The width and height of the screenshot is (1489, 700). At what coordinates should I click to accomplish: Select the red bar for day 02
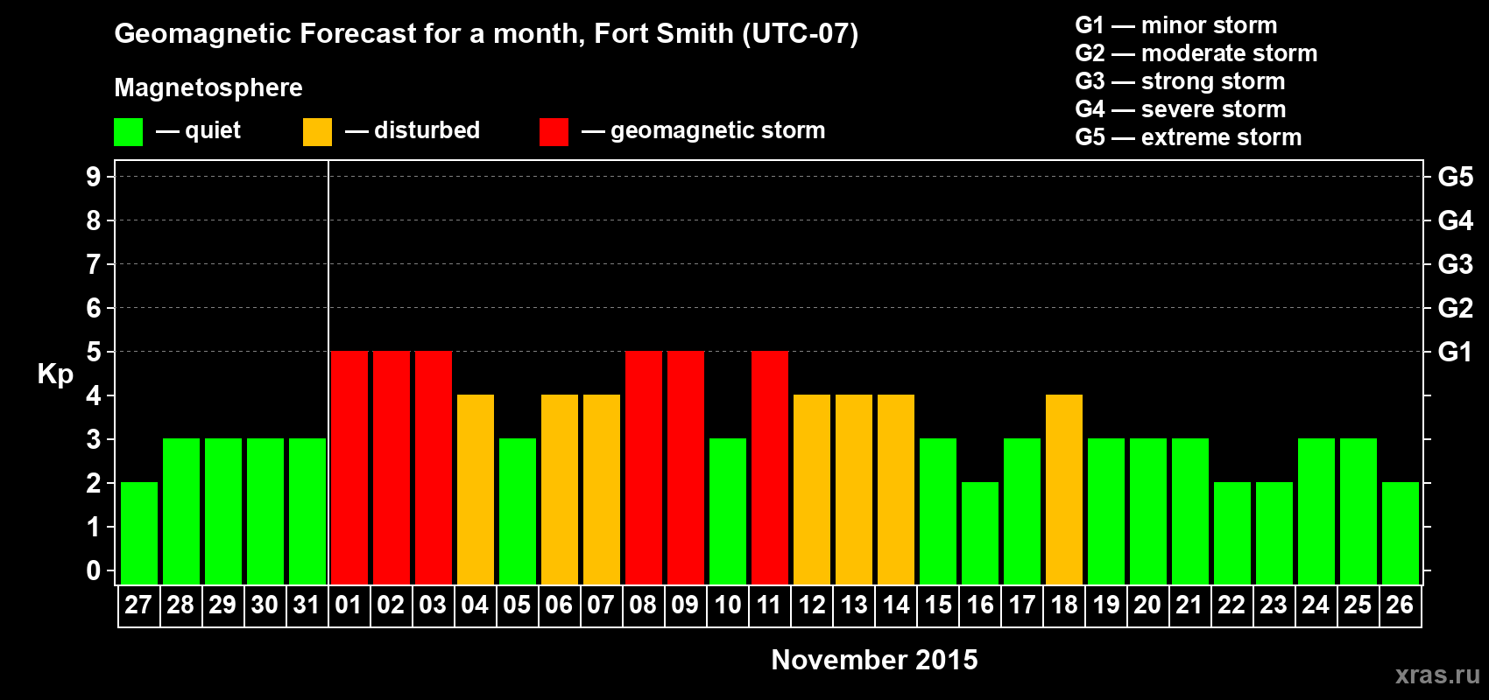[392, 468]
